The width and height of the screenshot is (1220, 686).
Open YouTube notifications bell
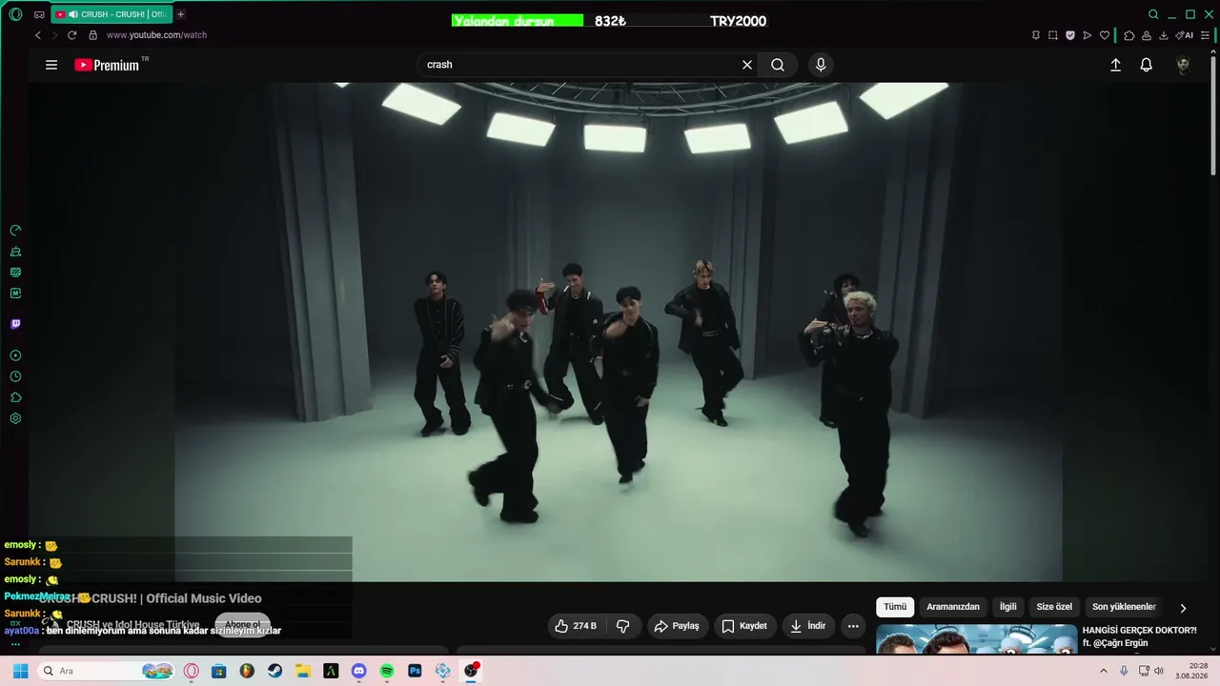click(1147, 65)
